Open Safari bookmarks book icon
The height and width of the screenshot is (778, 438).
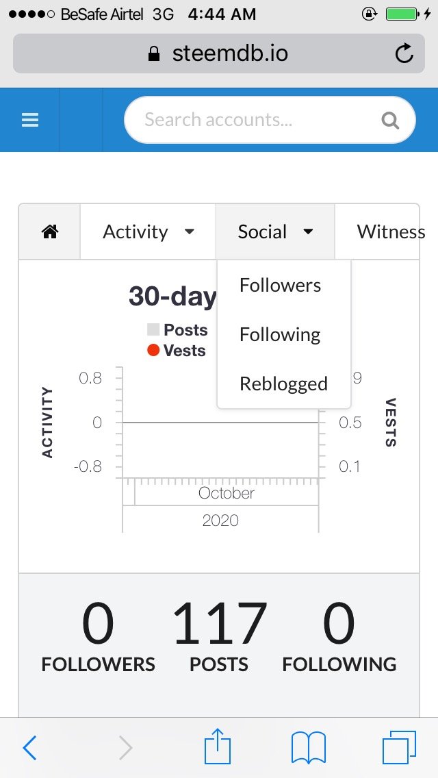tap(308, 747)
